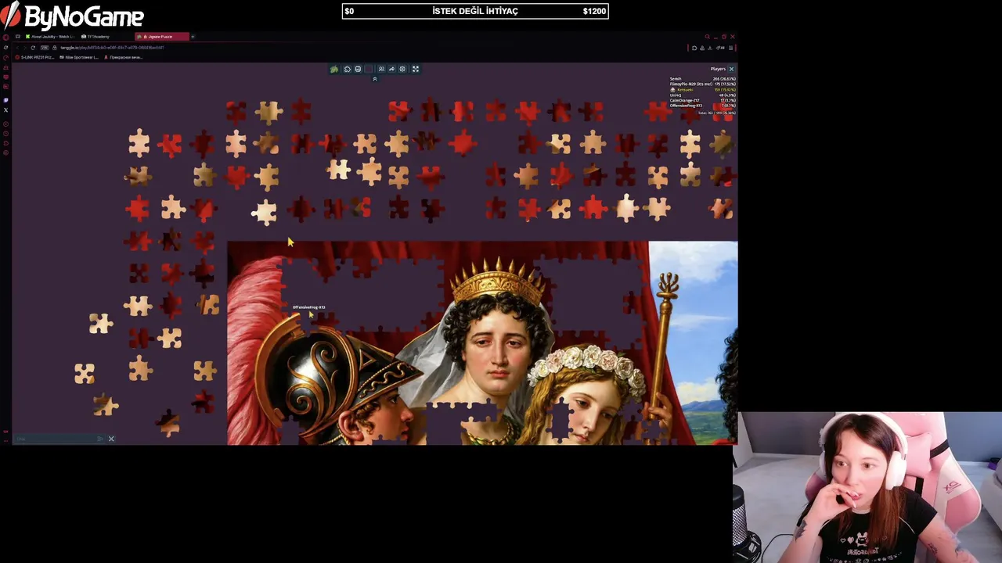
Task: Go forward in browser history
Action: (x=25, y=48)
